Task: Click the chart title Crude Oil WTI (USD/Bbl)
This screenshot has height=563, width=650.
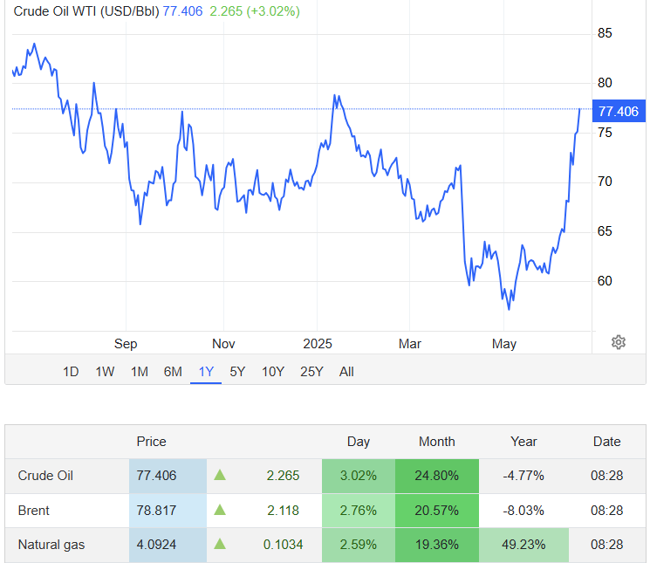Action: (86, 11)
